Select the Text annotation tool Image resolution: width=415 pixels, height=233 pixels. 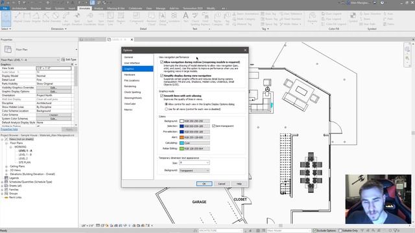point(186,17)
